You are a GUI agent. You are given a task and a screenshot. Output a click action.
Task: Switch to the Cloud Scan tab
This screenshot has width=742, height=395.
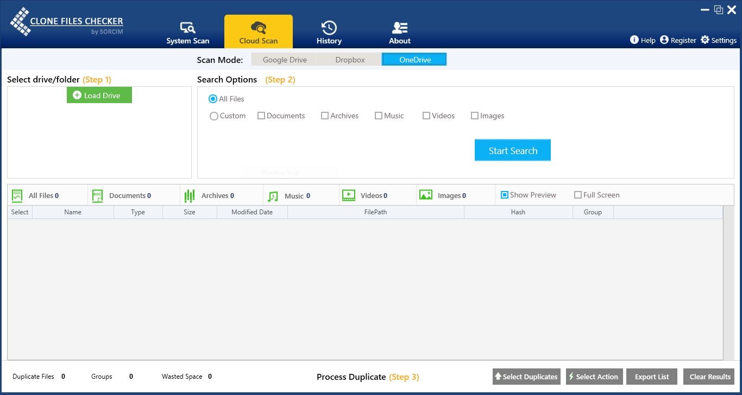(259, 32)
